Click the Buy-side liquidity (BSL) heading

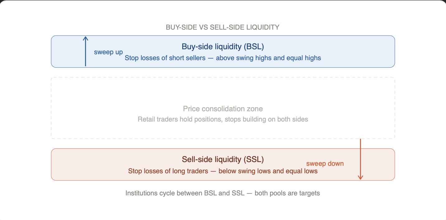(x=223, y=47)
